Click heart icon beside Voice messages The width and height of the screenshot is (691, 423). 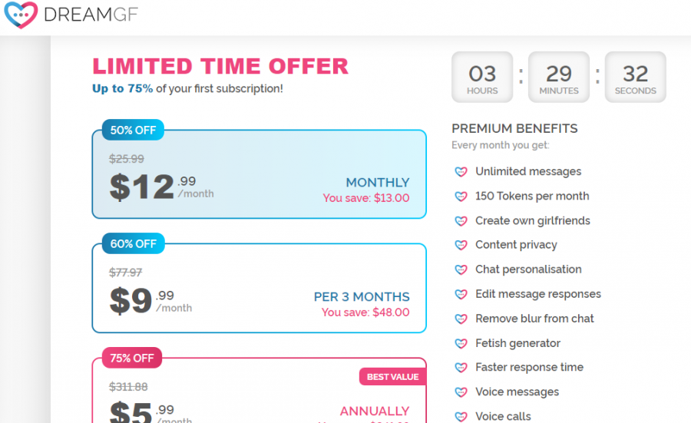pyautogui.click(x=461, y=392)
